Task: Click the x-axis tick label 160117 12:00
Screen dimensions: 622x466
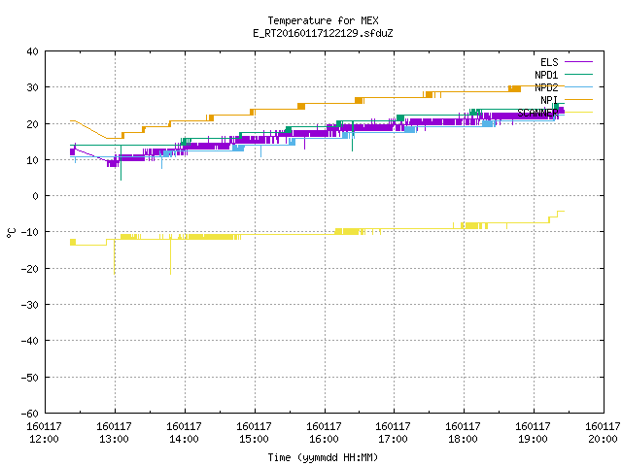Action: 44,432
